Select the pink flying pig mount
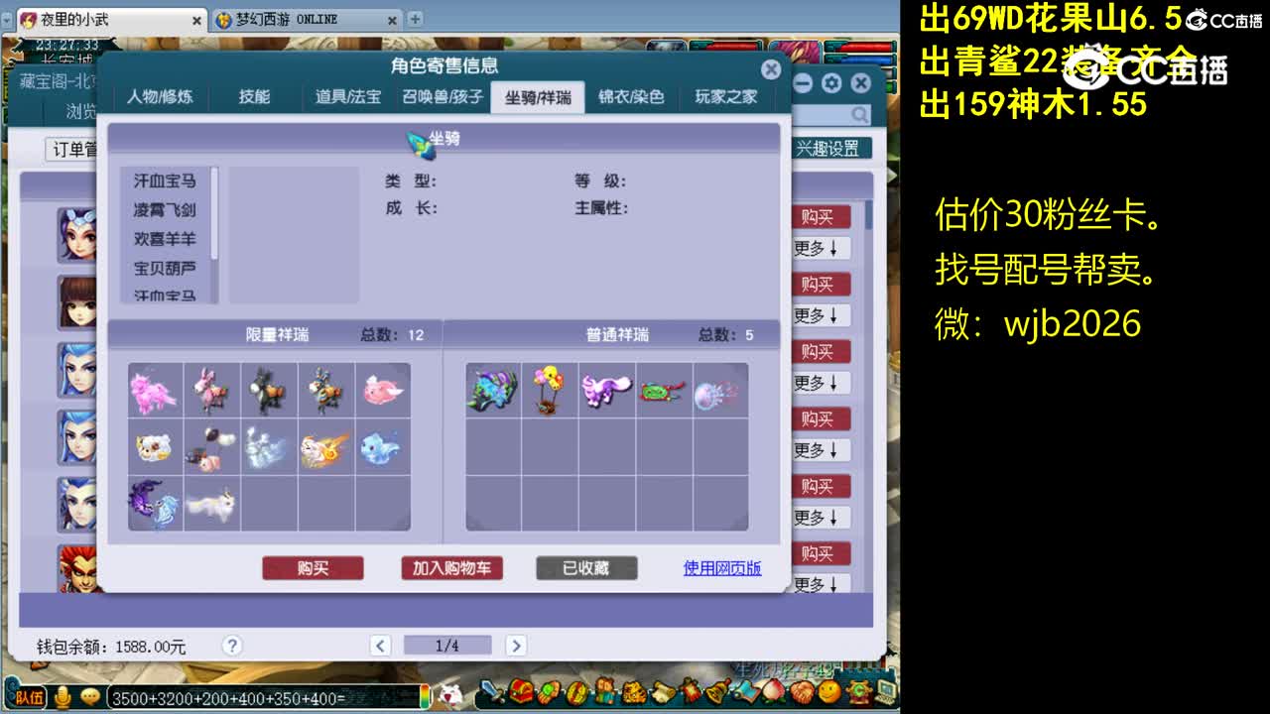The width and height of the screenshot is (1270, 714). pos(383,390)
